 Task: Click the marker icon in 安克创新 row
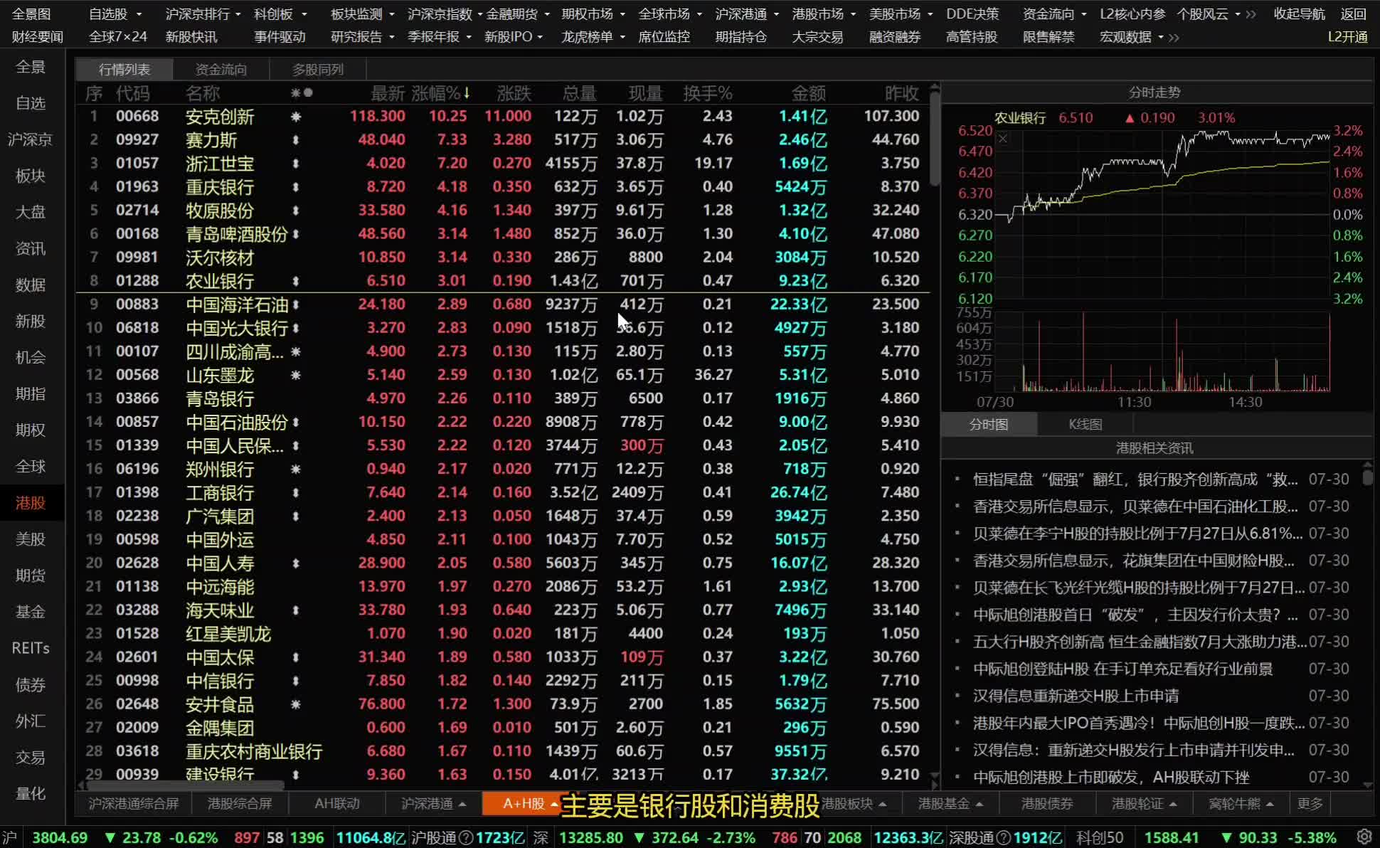click(296, 116)
